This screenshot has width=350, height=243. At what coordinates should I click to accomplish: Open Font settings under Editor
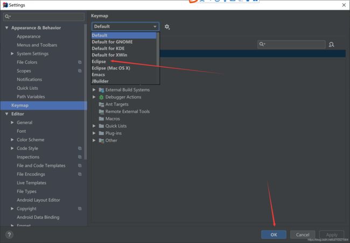22,131
